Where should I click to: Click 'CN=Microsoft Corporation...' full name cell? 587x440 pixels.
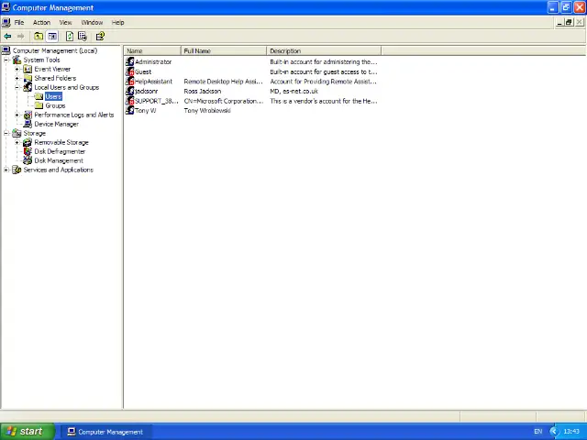[224, 101]
